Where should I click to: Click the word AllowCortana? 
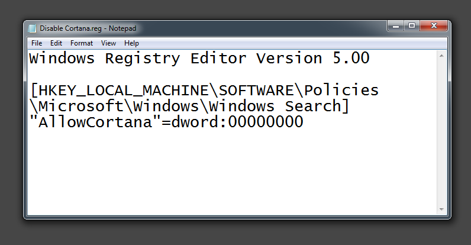tap(92, 122)
